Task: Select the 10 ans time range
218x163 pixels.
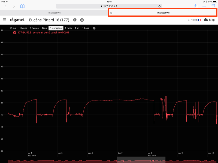Action: point(86,28)
